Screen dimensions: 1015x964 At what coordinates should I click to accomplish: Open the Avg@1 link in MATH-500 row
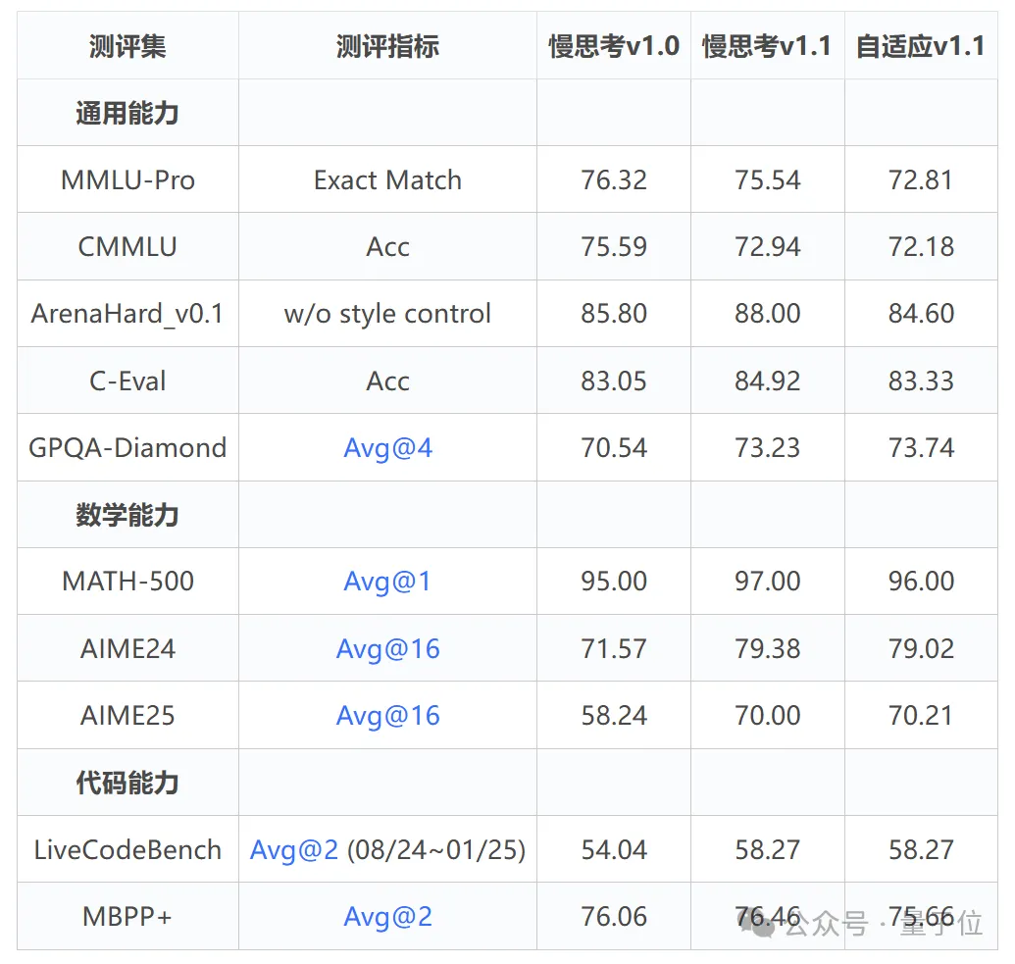pyautogui.click(x=387, y=582)
